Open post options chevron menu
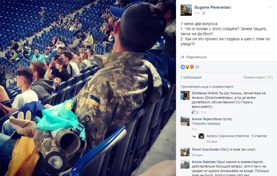Screen dimensions: 277x176 point(270,7)
